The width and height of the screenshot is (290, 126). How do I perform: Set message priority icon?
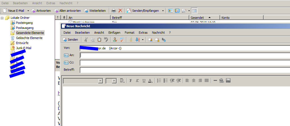point(137,40)
